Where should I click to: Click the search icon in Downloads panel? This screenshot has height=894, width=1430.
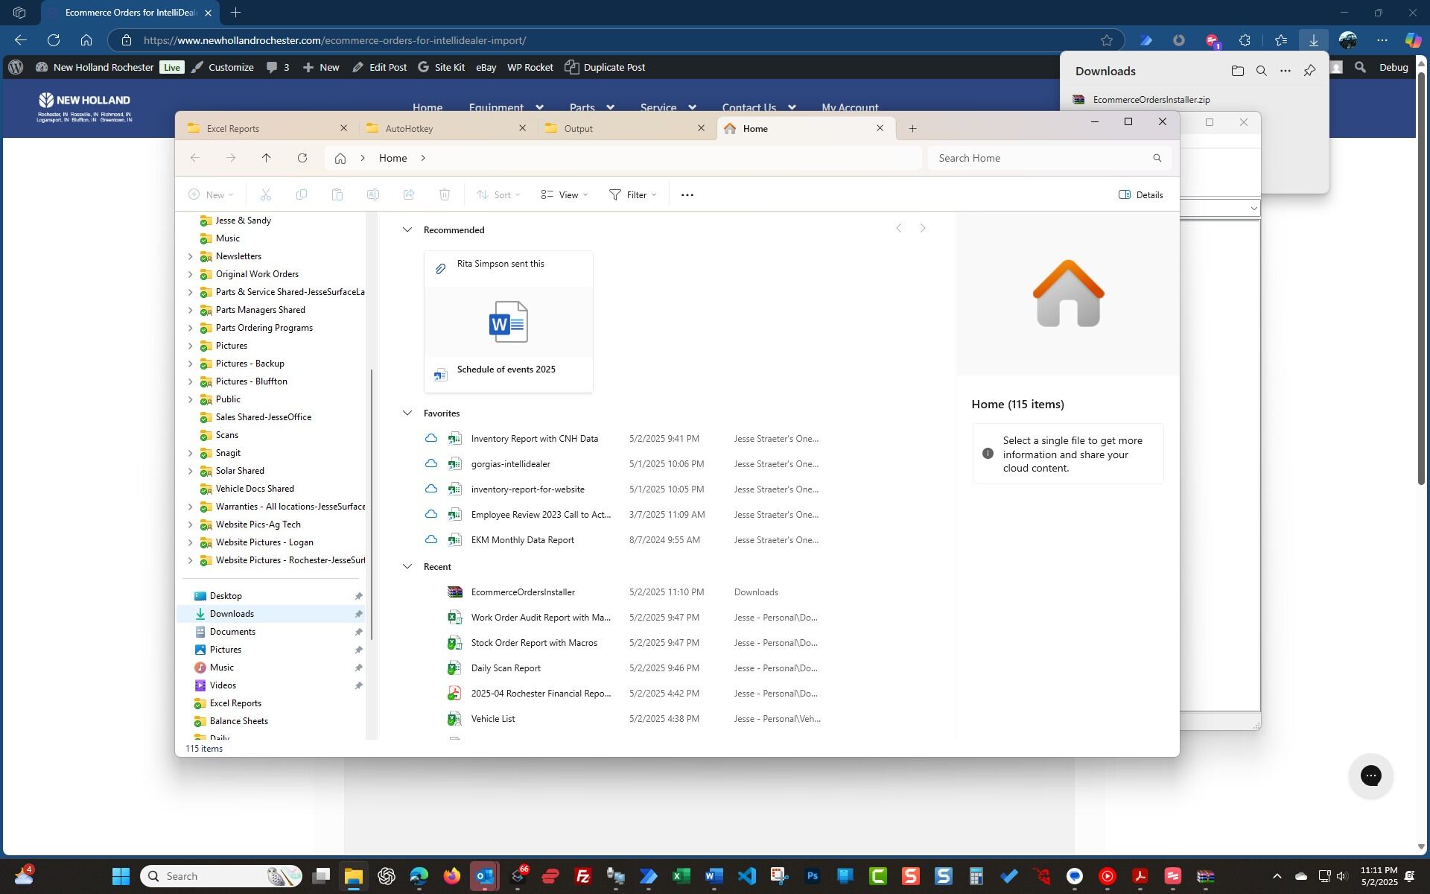click(1261, 72)
